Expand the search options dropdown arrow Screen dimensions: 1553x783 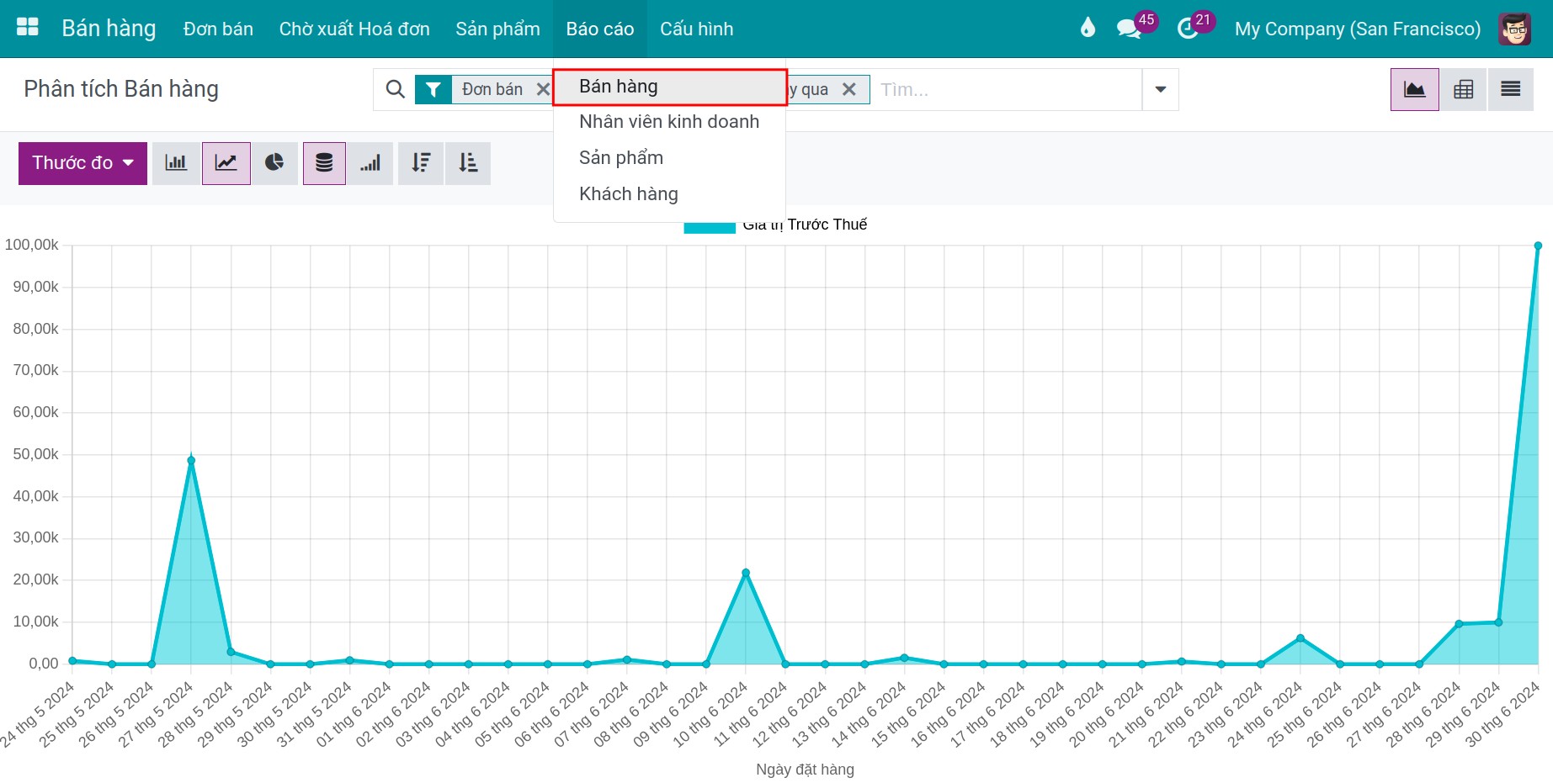coord(1160,89)
